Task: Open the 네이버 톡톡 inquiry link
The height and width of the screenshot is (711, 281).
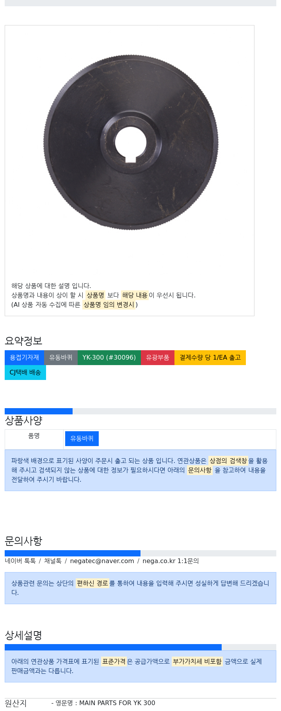Action: click(x=20, y=561)
